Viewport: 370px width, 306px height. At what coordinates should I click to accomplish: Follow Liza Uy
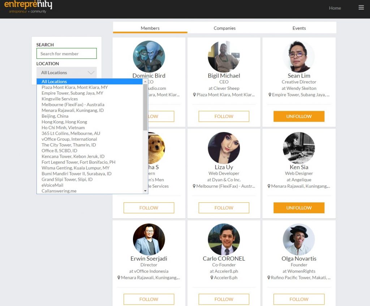[x=224, y=208]
